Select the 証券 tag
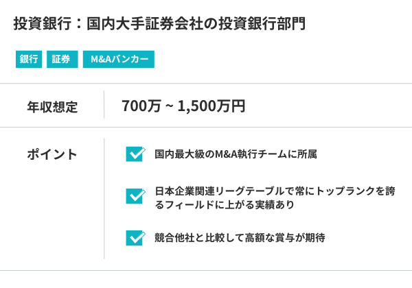Viewport: 412px width, 288px height. (x=61, y=60)
